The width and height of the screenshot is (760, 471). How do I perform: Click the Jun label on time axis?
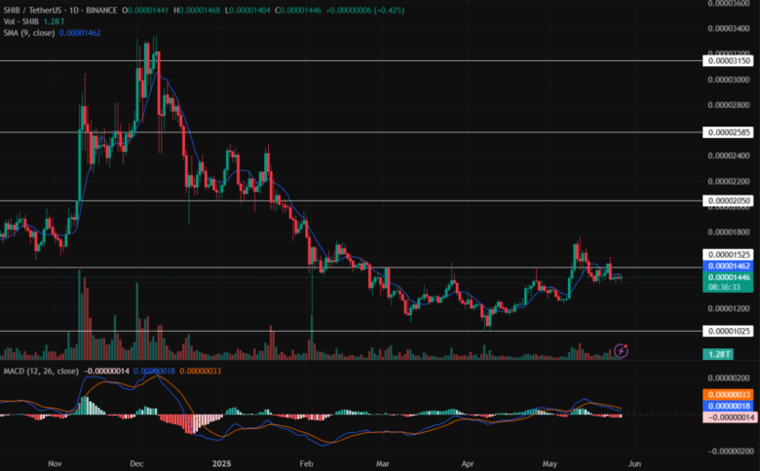coord(634,464)
